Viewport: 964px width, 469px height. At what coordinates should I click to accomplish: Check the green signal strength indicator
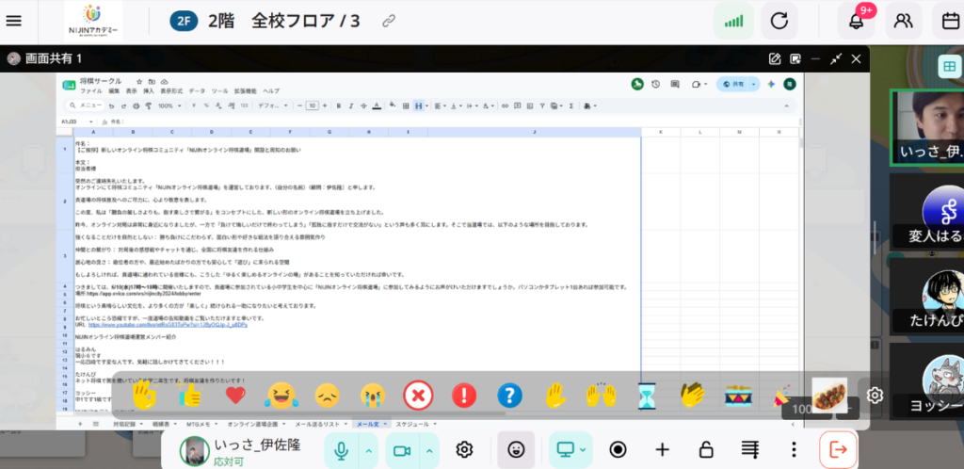[x=733, y=22]
